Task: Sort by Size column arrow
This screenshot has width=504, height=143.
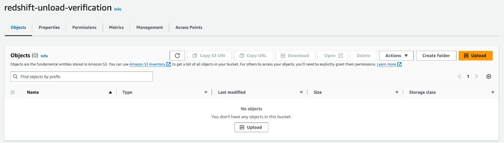Action: pyautogui.click(x=397, y=92)
